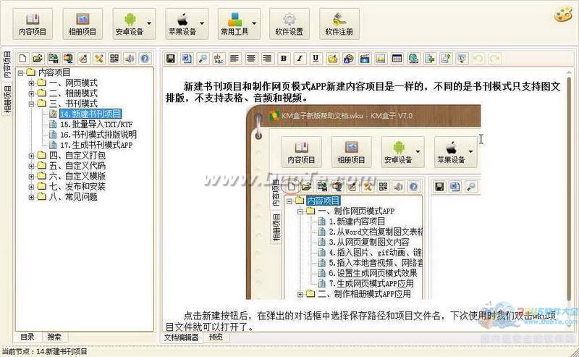The height and width of the screenshot is (357, 579).
Task: Select 15.批量导入TXT/RTF tree item
Action: click(96, 124)
